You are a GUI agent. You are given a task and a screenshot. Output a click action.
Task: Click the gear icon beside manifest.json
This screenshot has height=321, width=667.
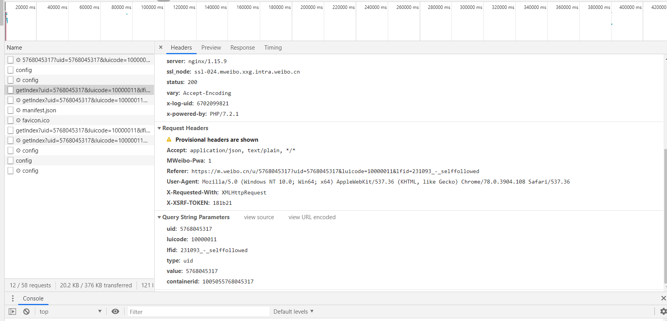point(18,110)
